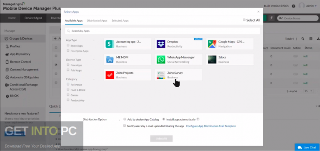320x151 pixels.
Task: Click the UPDATE badge on Dropbox card
Action: [198, 39]
